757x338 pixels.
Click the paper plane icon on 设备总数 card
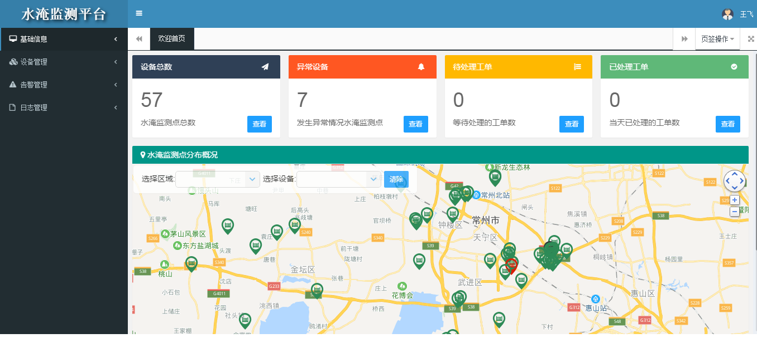(265, 66)
